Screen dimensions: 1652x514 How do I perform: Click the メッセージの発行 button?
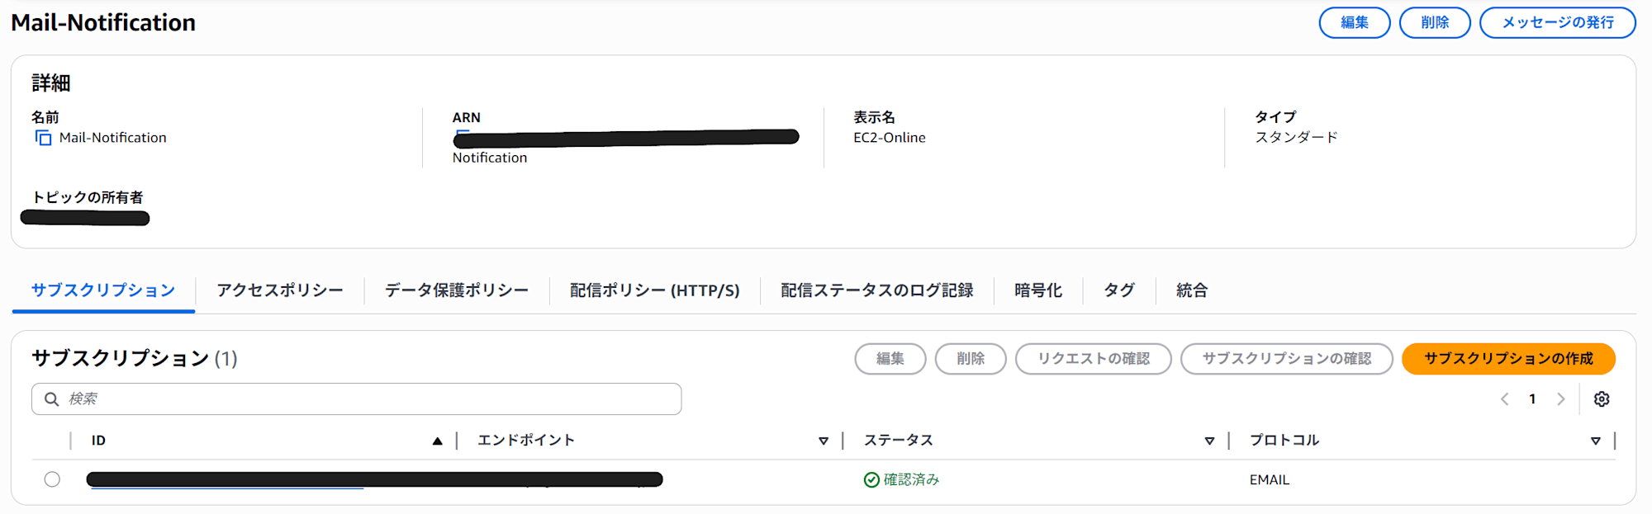(x=1557, y=23)
